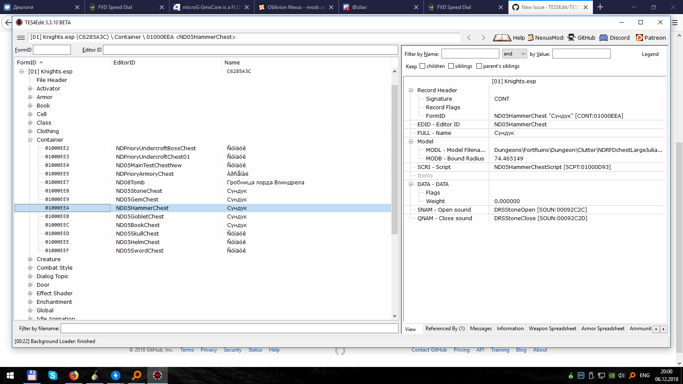
Task: Sort by the FormID column header
Action: click(x=63, y=62)
